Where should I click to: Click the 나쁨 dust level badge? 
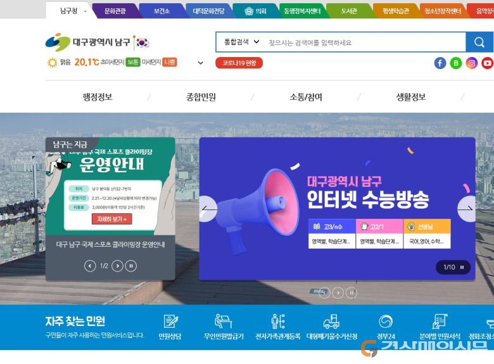[x=170, y=62]
